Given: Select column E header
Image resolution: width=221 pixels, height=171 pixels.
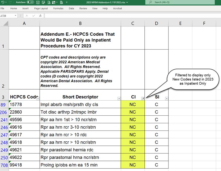Looking at the screenshot, I should (x=180, y=23).
